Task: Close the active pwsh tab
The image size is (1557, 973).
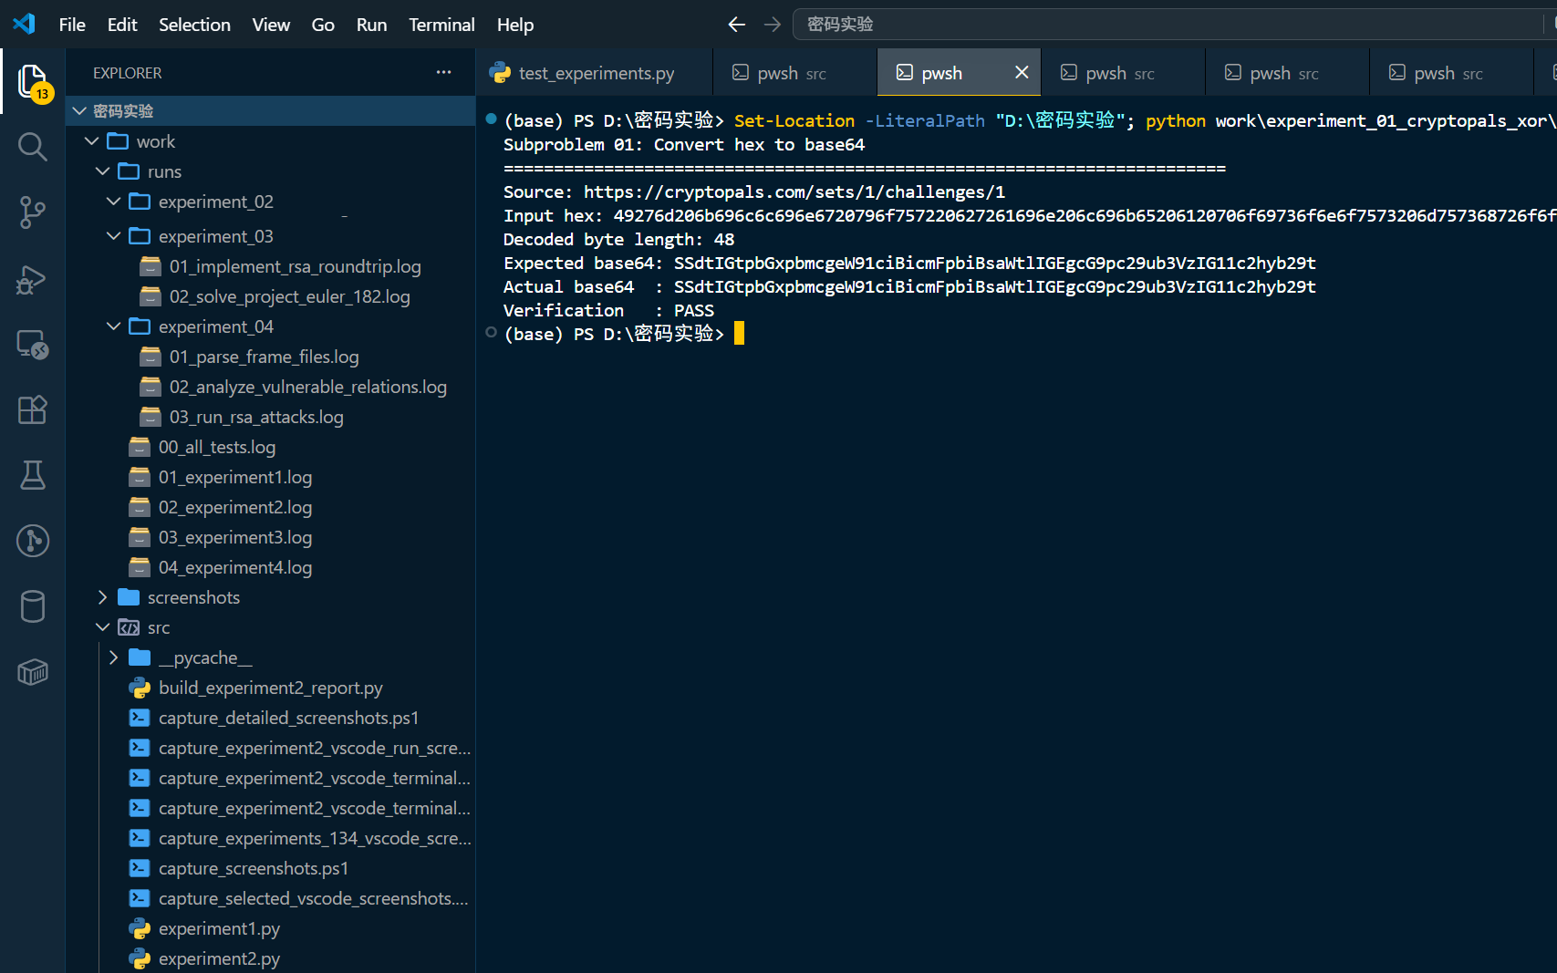Action: [x=1022, y=72]
